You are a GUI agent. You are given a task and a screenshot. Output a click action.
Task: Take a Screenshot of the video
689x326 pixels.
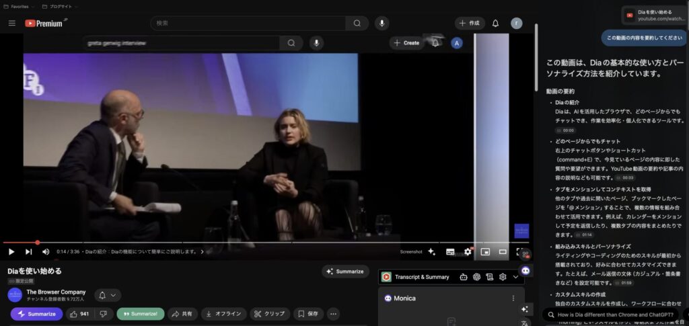click(x=411, y=252)
